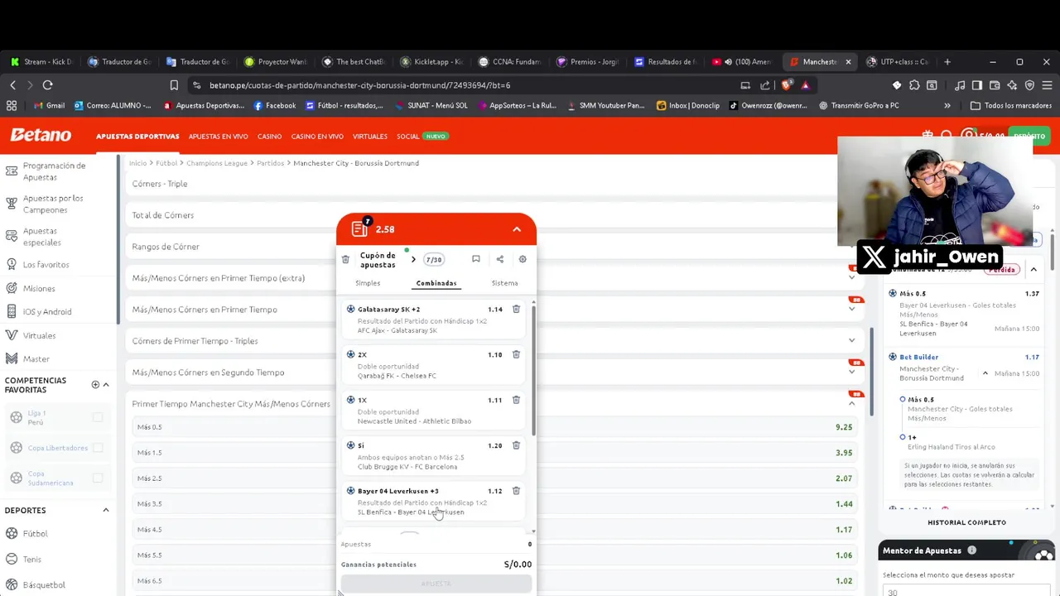Screen dimensions: 1060x596
Task: Select Básquetbol under Deportes
Action: coord(44,584)
